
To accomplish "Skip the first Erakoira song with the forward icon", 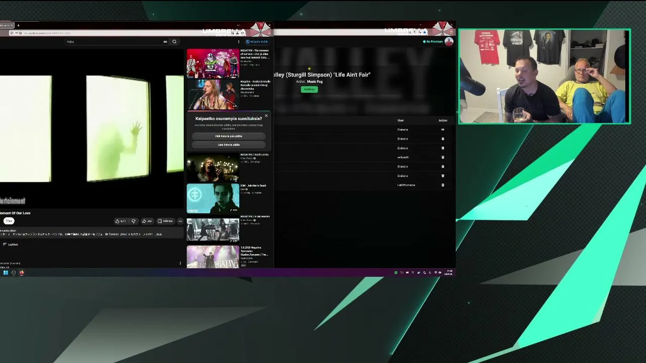I will click(443, 130).
